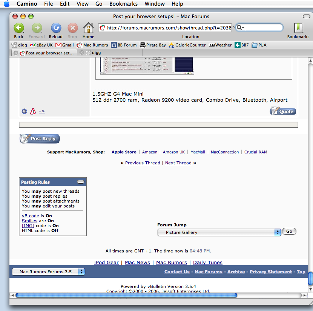Select the 'Post your browser set...' tab
The height and width of the screenshot is (311, 313).
coord(44,53)
